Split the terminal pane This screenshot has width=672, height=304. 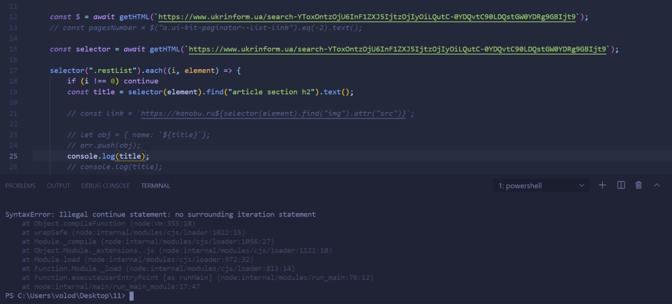[x=621, y=185]
